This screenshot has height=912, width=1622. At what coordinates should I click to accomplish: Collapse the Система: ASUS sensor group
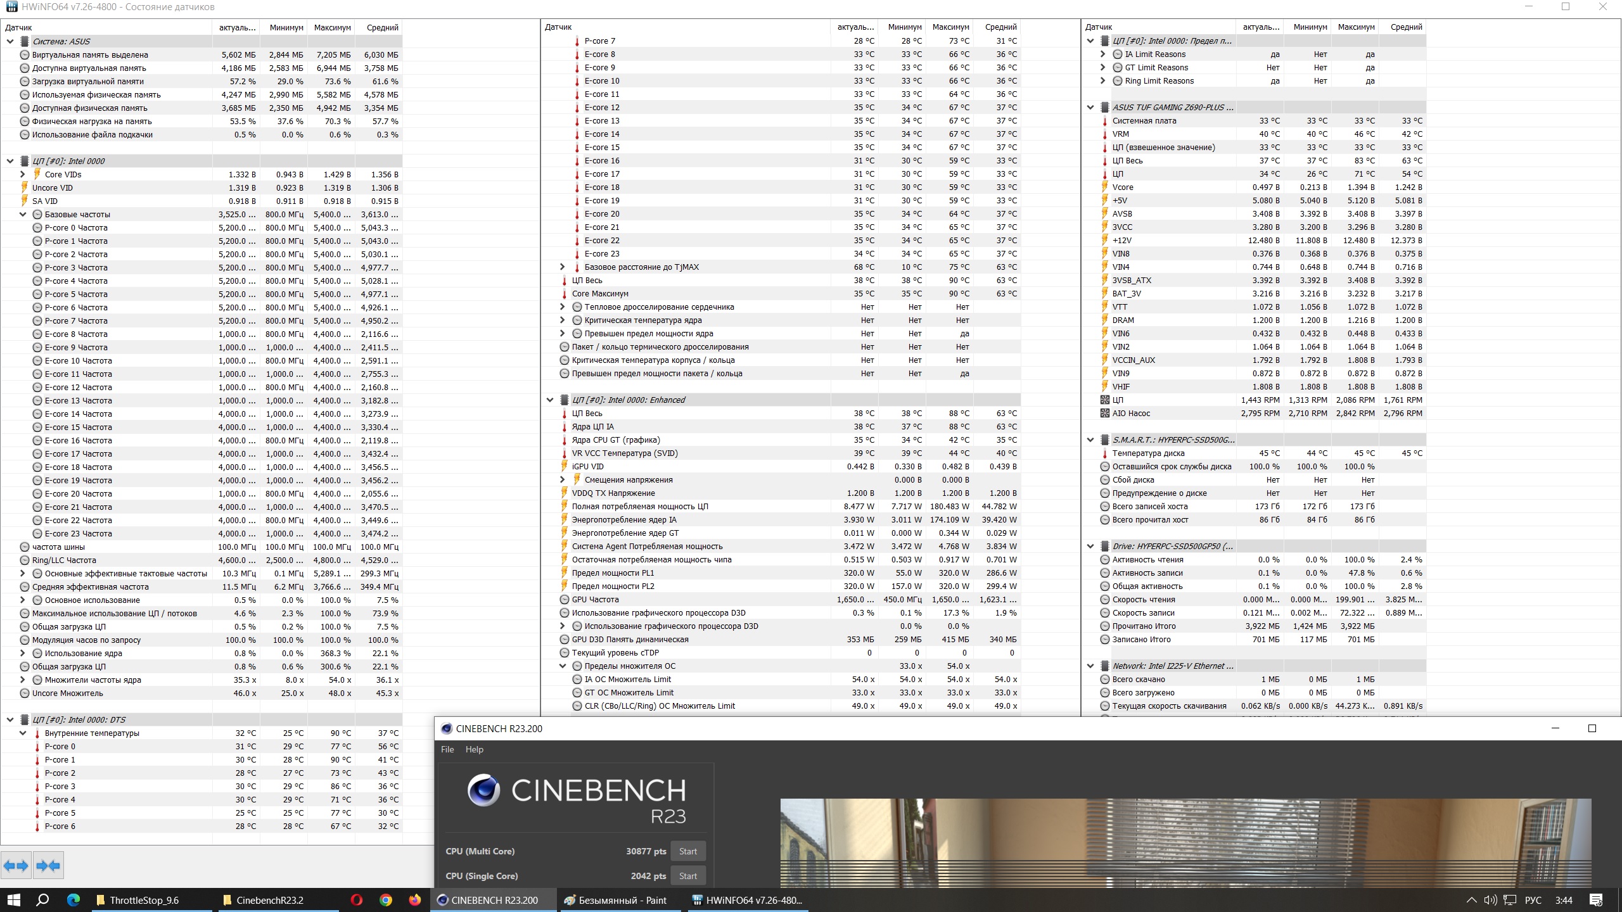tap(10, 42)
